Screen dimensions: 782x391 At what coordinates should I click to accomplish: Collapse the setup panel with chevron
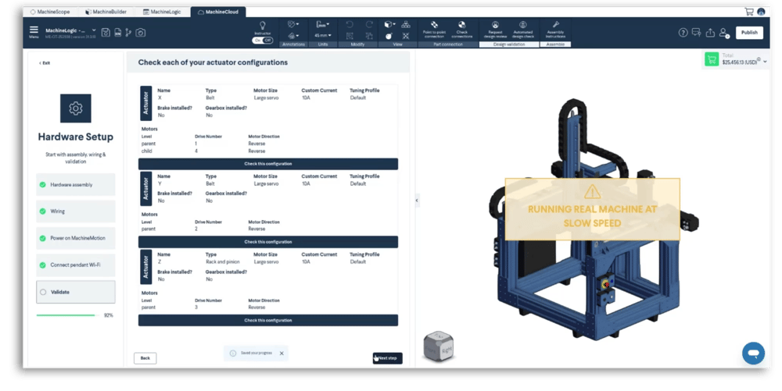(417, 201)
